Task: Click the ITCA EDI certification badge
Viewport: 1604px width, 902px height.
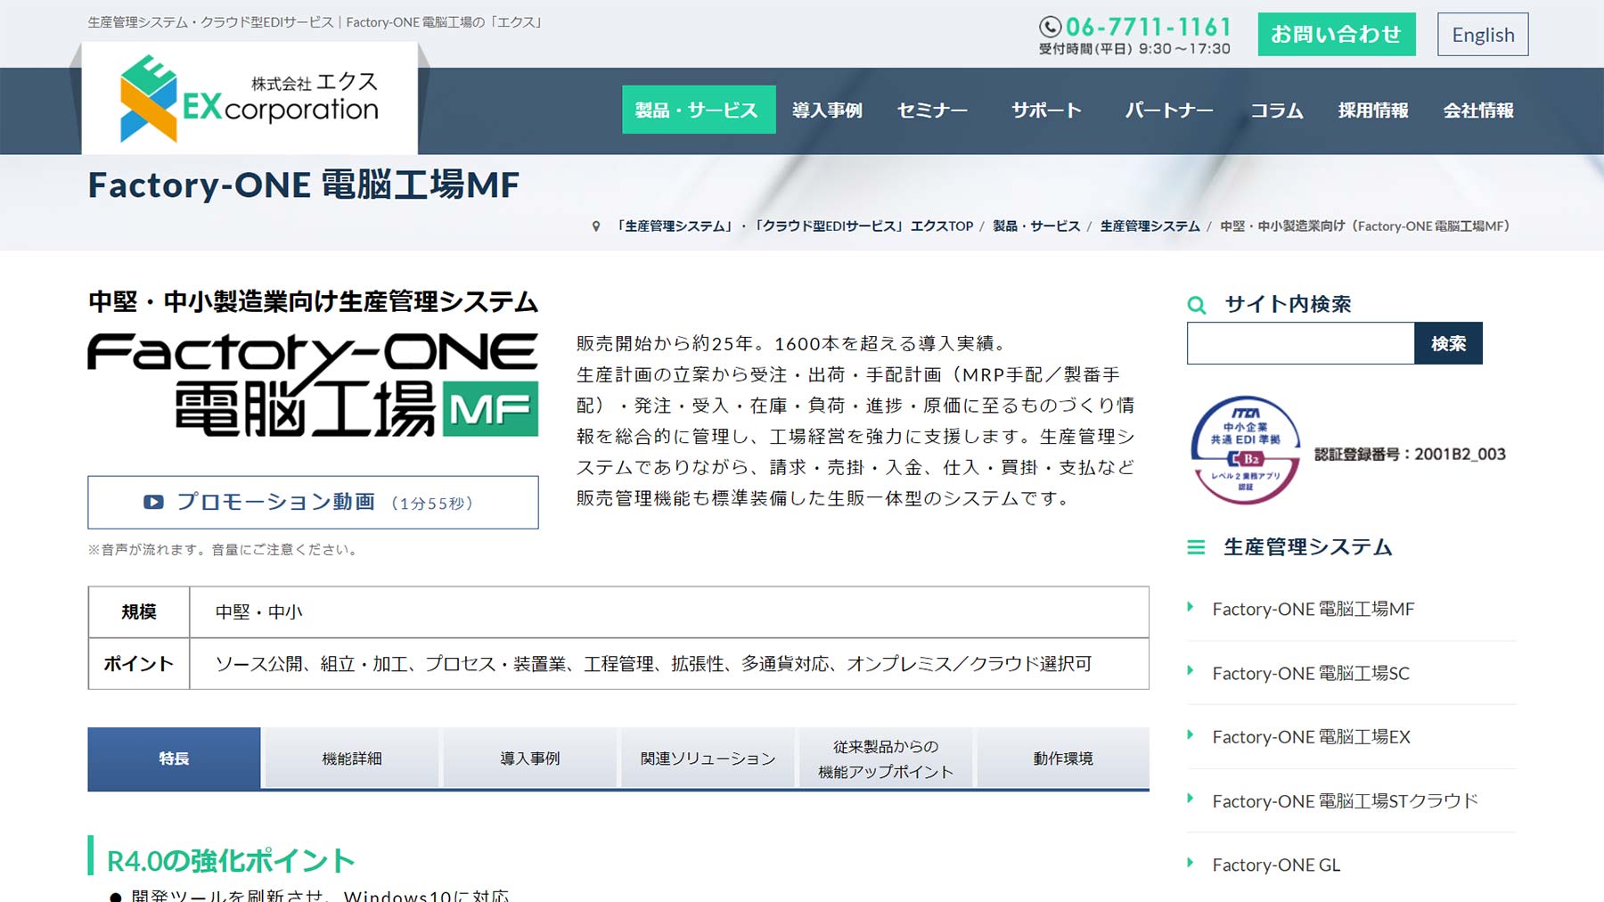Action: coord(1245,451)
